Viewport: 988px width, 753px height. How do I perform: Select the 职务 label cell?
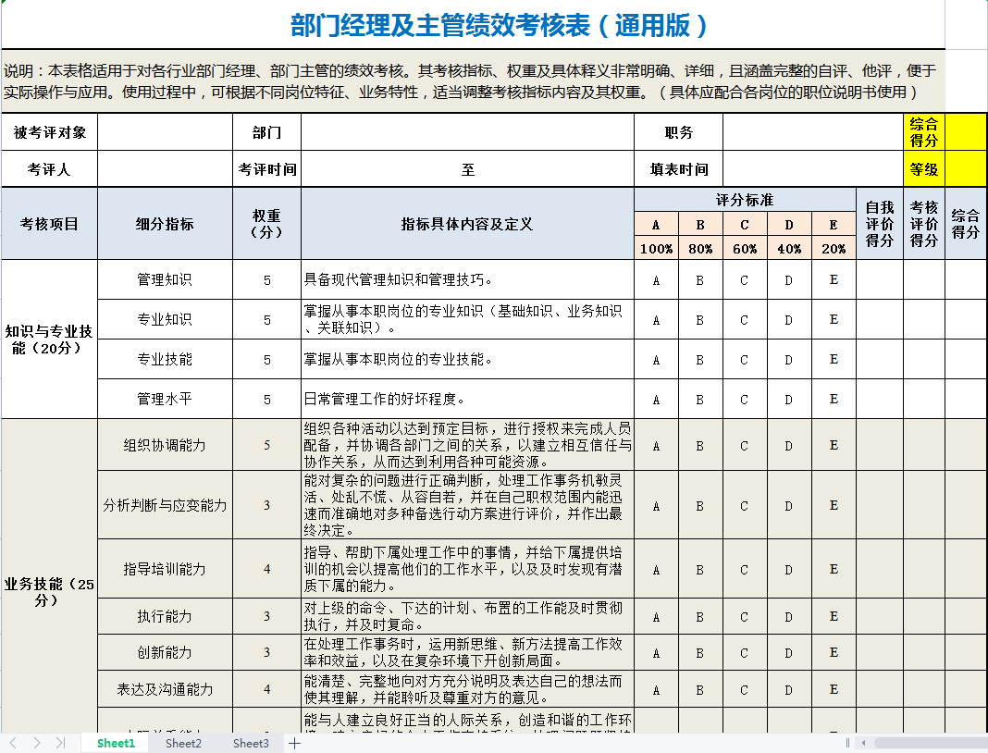[679, 132]
